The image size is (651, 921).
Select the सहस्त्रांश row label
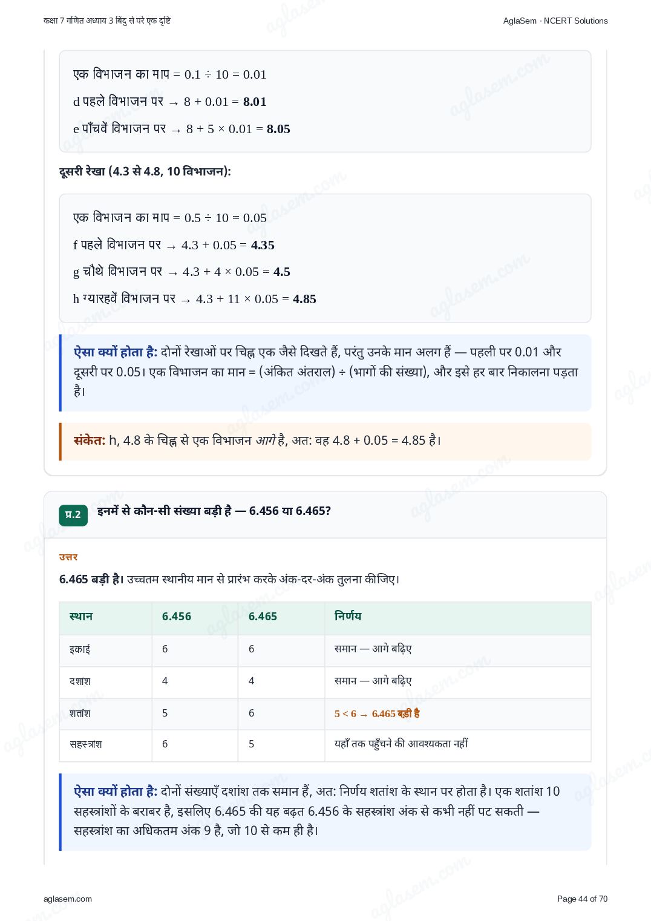click(86, 744)
